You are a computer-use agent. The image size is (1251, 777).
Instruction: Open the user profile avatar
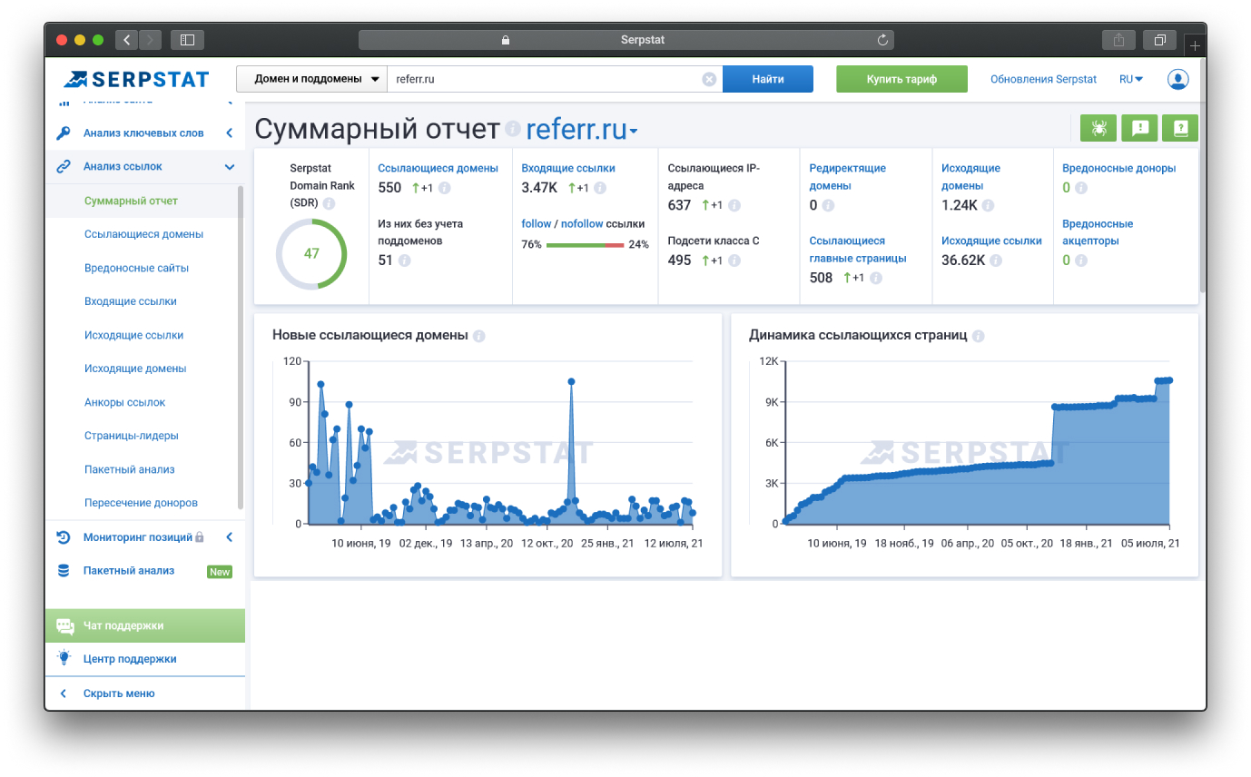tap(1178, 79)
